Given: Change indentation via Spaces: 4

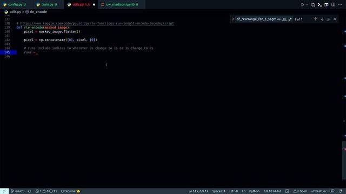Looking at the screenshot, I should [218, 191].
